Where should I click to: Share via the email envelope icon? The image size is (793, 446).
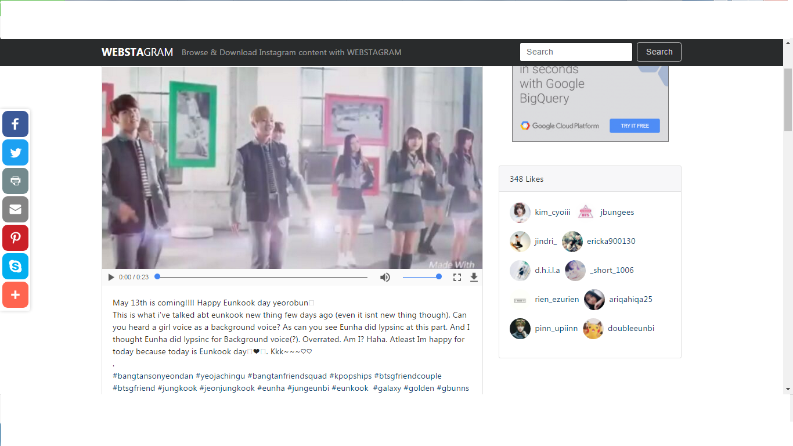[15, 209]
